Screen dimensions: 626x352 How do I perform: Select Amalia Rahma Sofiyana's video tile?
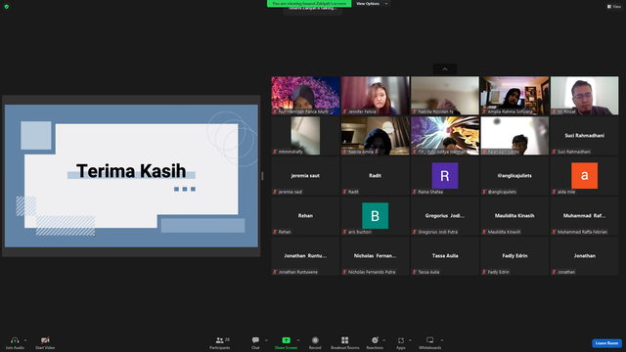(x=514, y=96)
